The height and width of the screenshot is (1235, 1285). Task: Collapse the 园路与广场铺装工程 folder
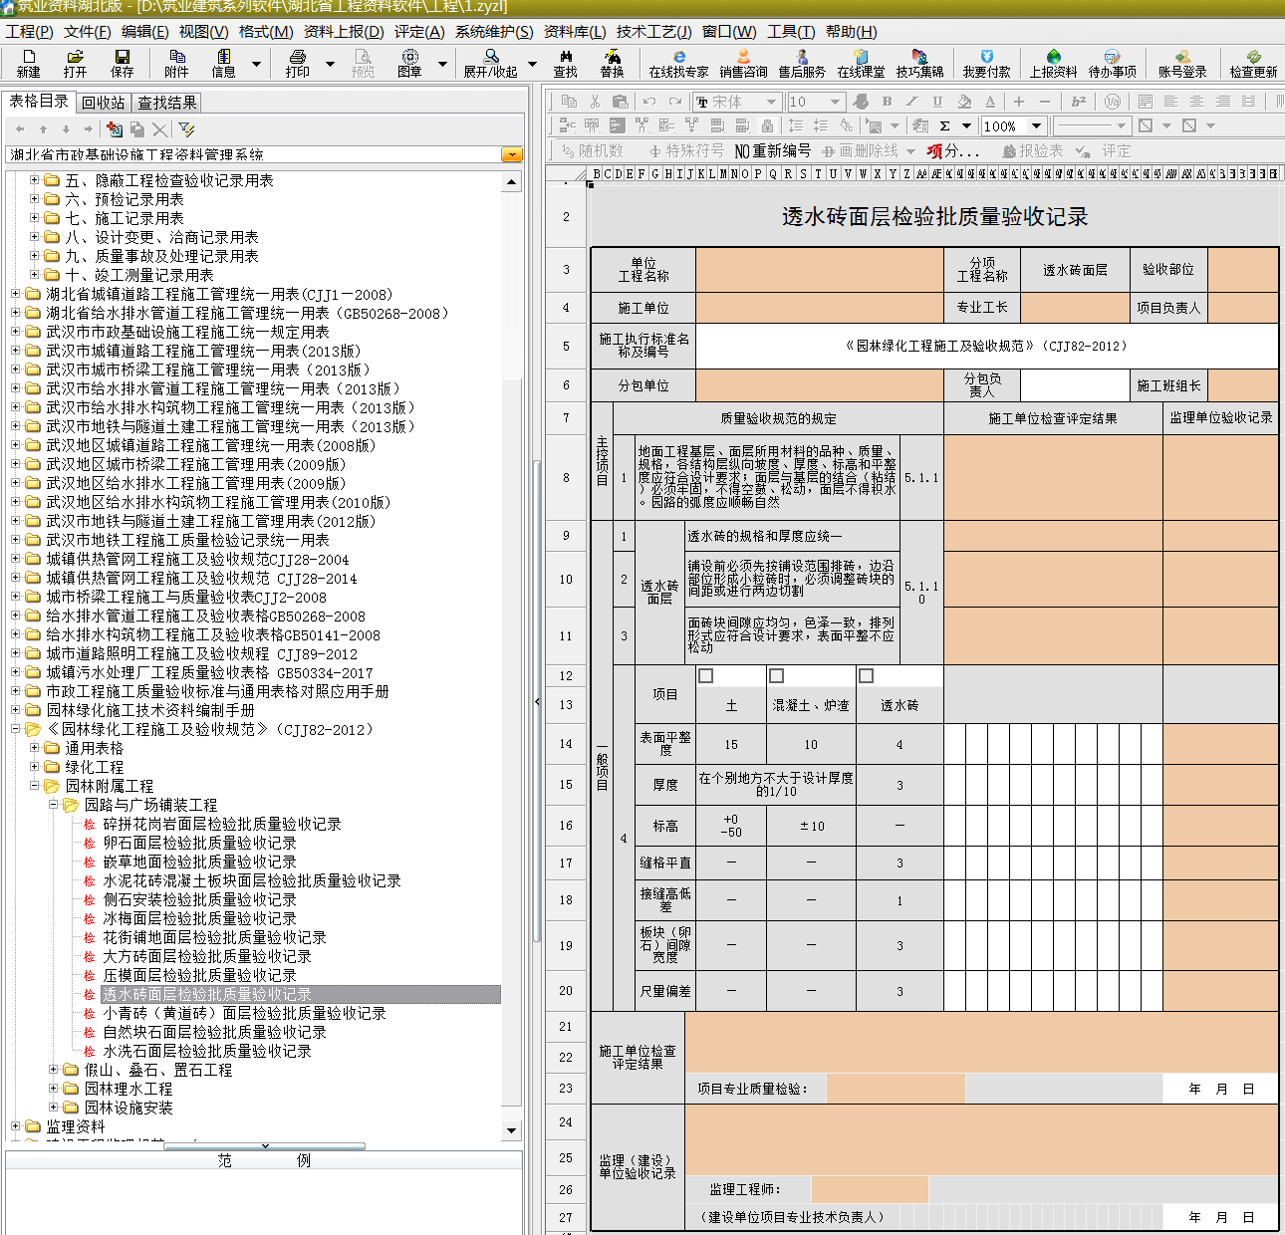(54, 805)
